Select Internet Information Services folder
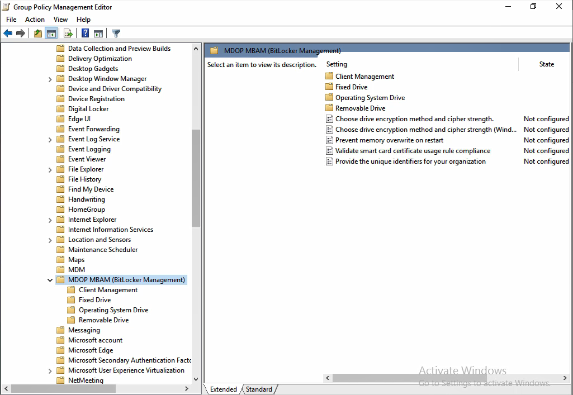 110,230
